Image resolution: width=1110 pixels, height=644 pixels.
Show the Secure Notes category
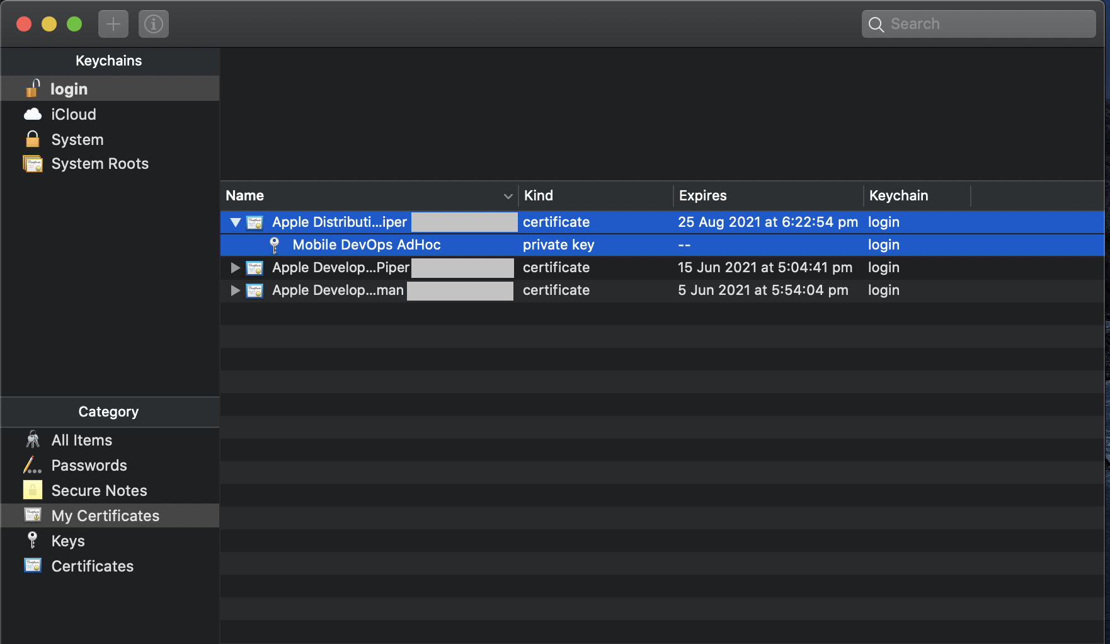coord(110,490)
